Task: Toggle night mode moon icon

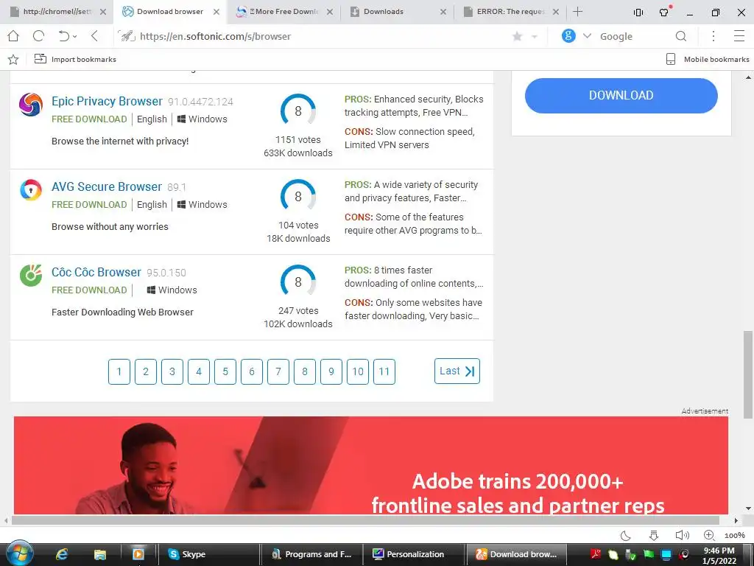Action: pos(626,535)
